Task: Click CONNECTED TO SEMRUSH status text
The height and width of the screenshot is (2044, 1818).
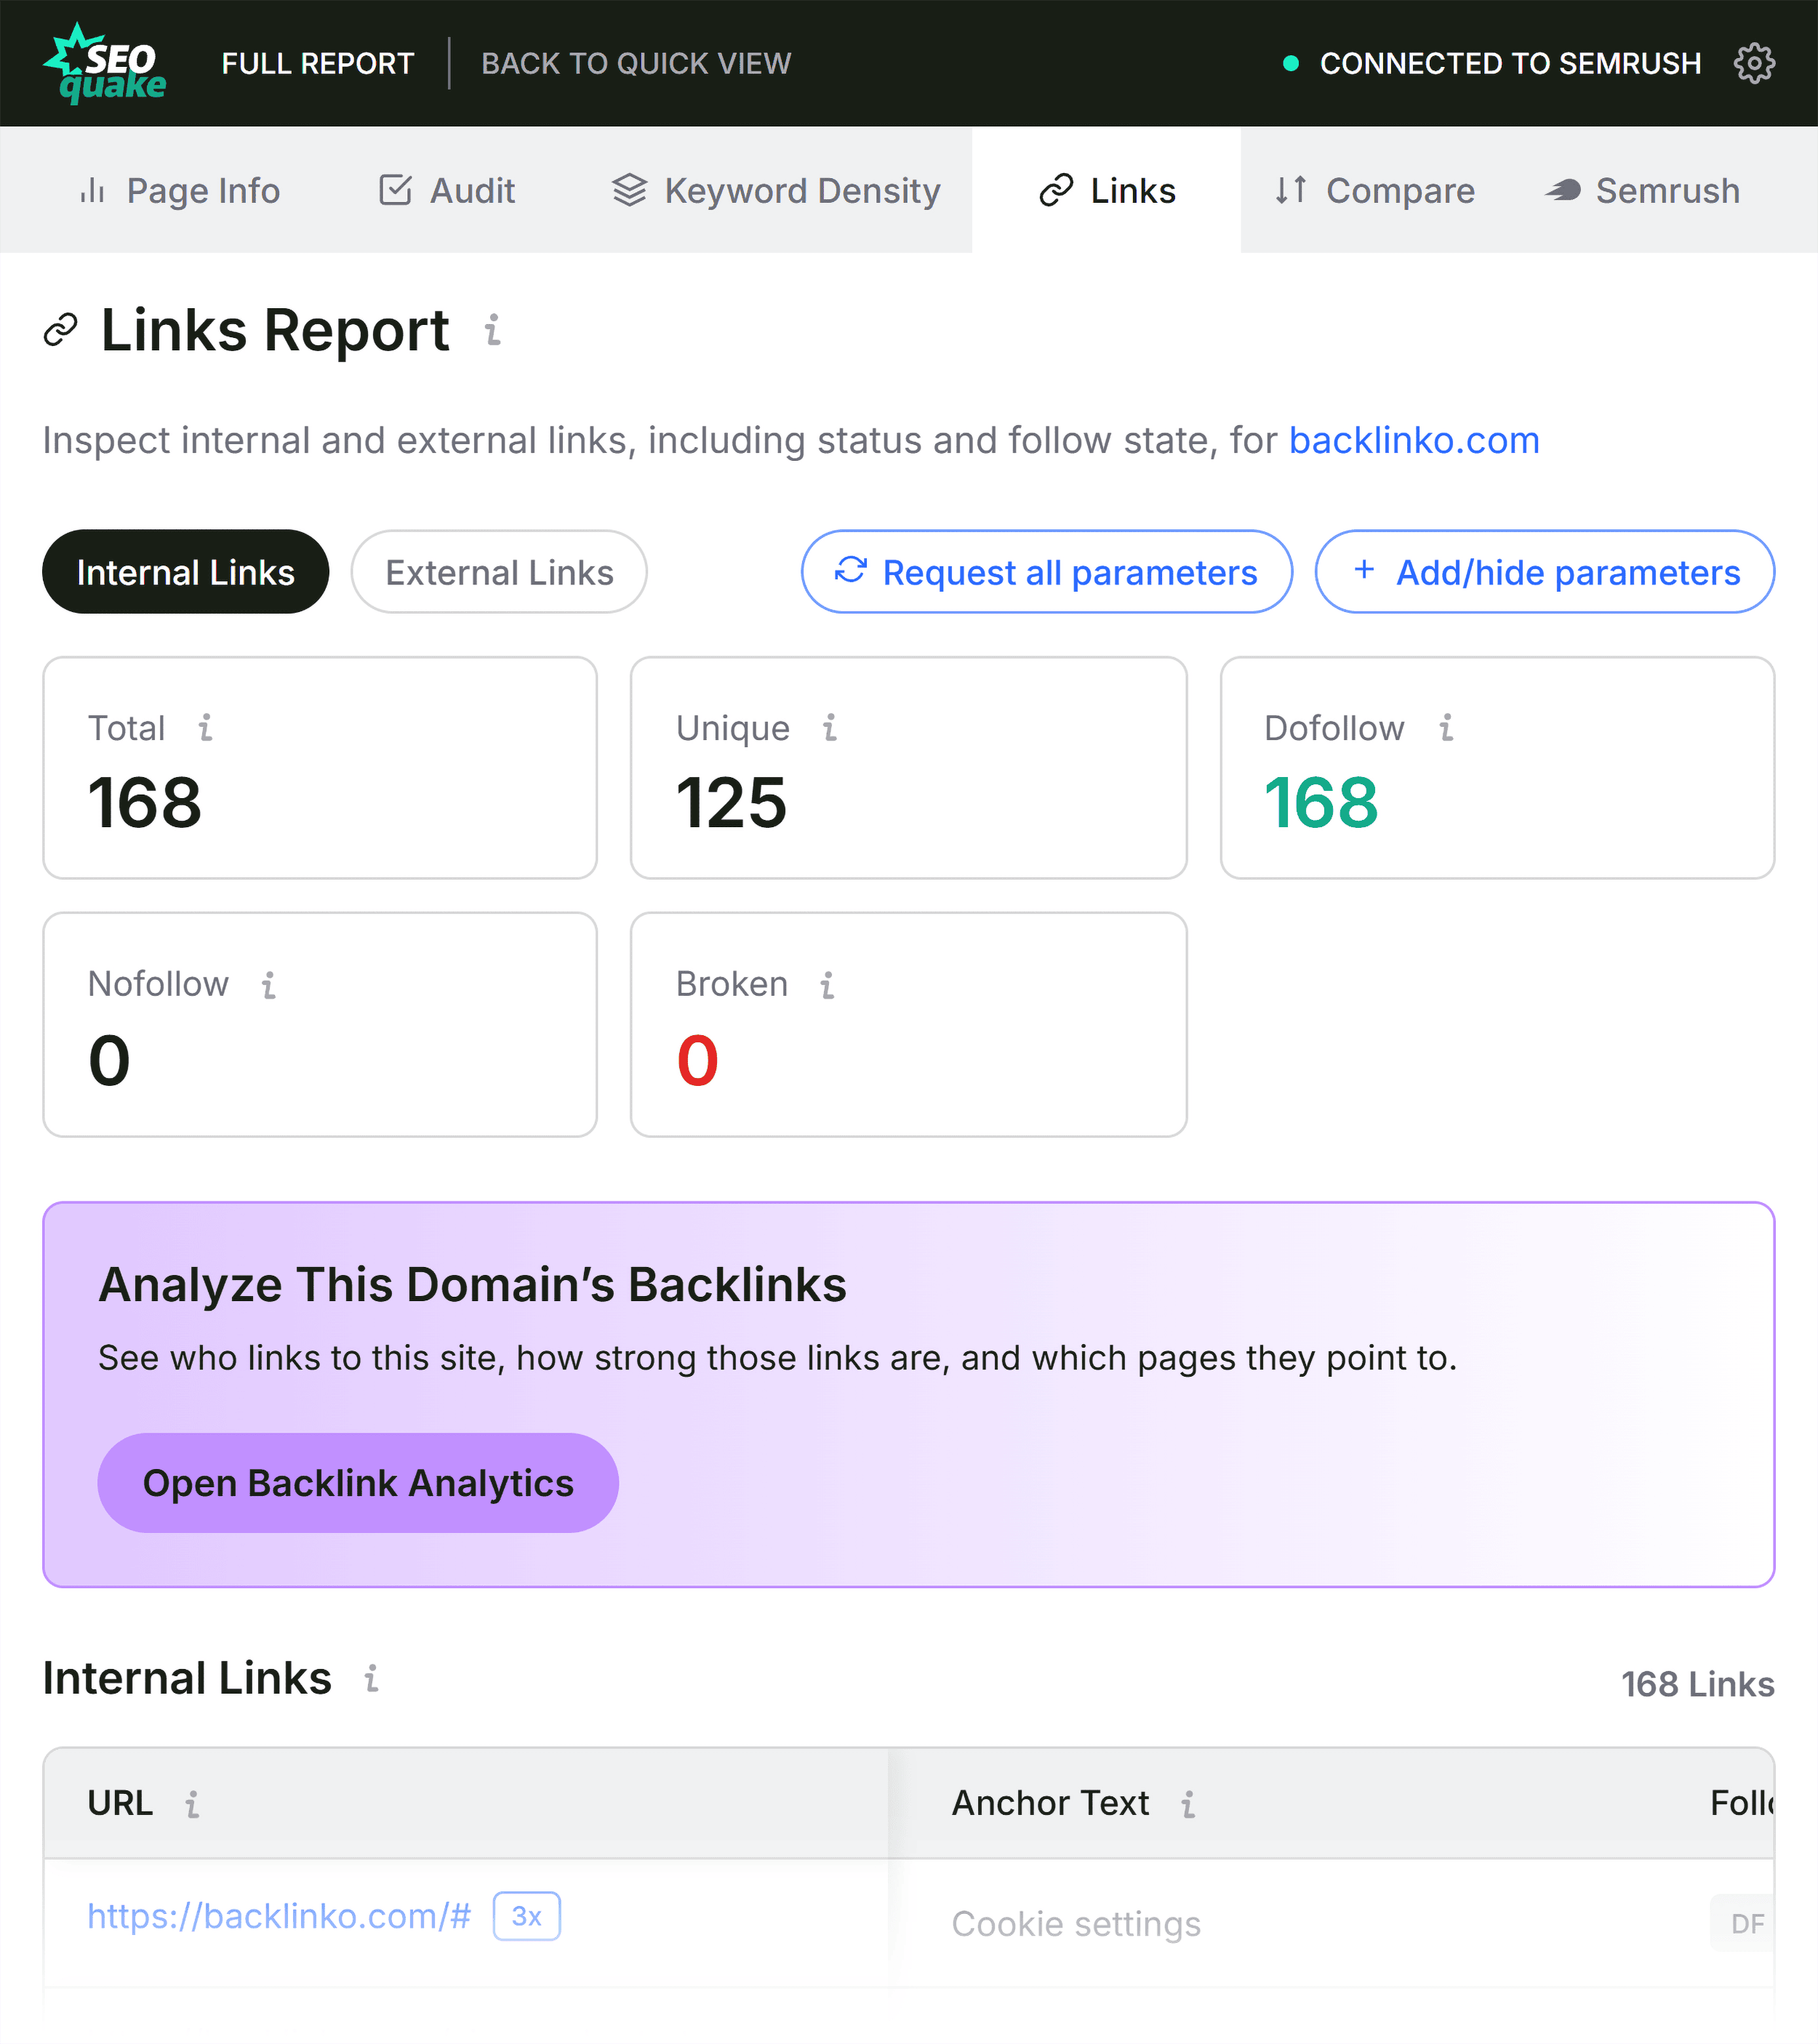Action: coord(1510,63)
